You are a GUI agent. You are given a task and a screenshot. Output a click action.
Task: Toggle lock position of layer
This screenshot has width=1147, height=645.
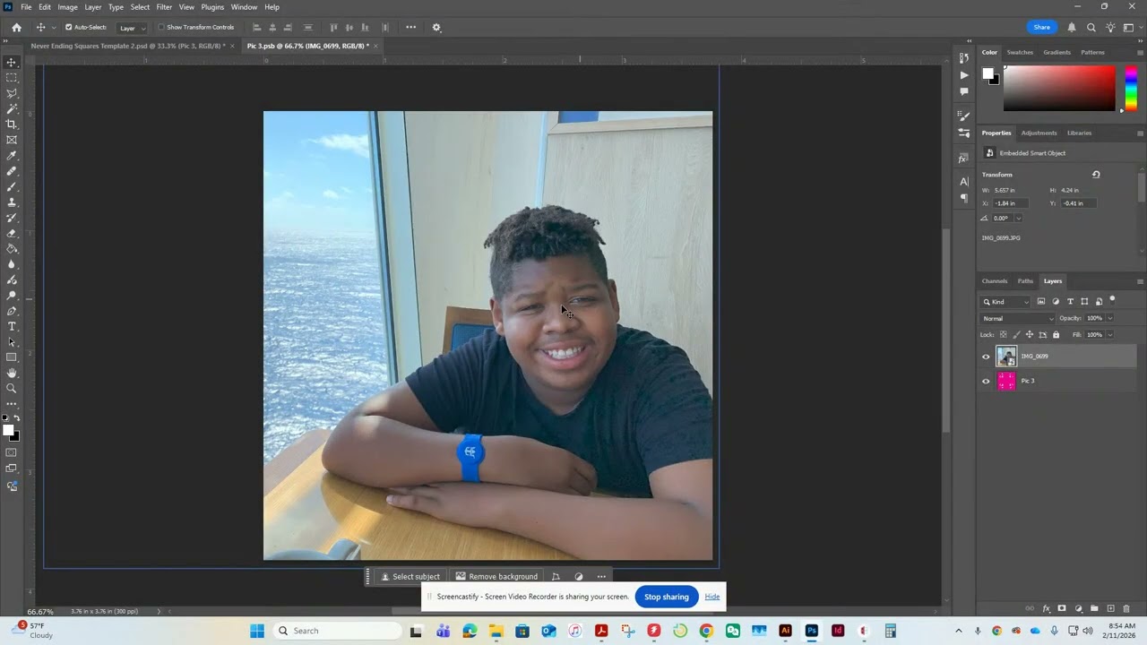pos(1030,335)
